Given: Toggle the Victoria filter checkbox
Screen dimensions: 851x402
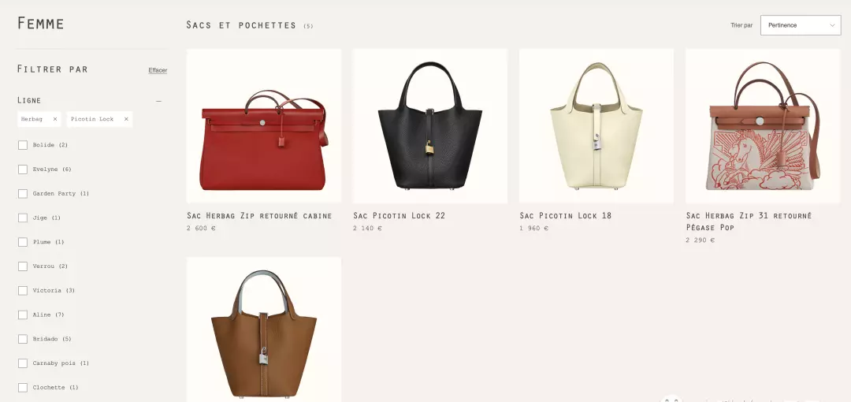Looking at the screenshot, I should coord(23,291).
